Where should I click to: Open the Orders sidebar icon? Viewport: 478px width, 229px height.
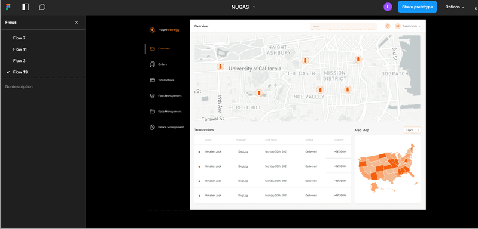tap(153, 64)
